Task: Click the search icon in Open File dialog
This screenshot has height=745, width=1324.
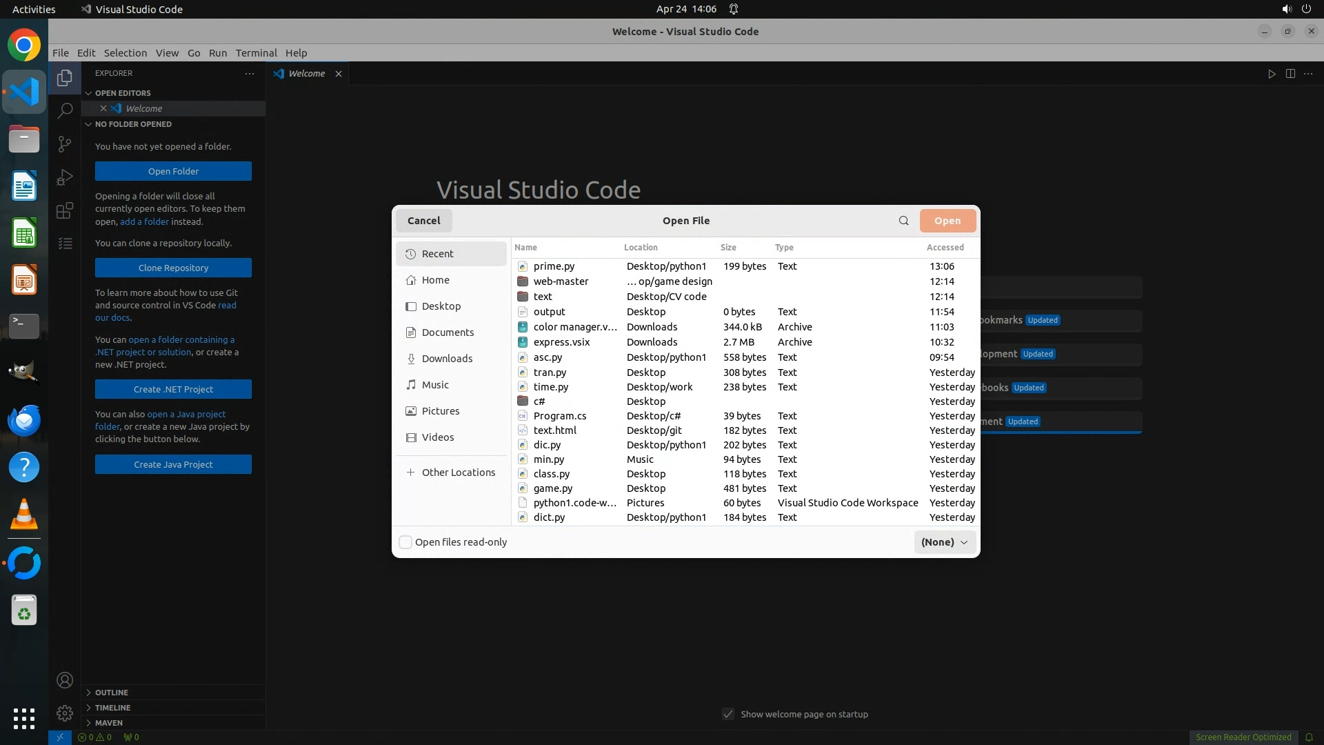Action: 903,221
